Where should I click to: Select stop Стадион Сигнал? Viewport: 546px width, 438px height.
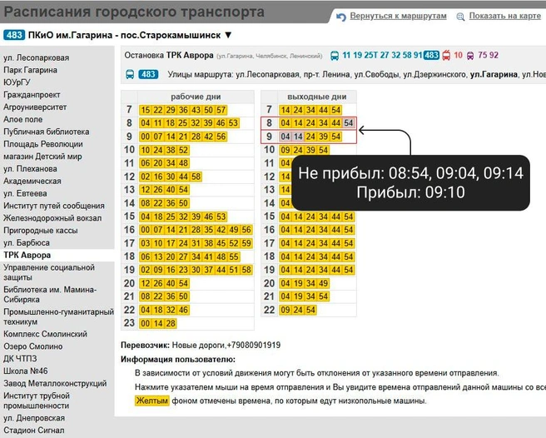(x=34, y=431)
